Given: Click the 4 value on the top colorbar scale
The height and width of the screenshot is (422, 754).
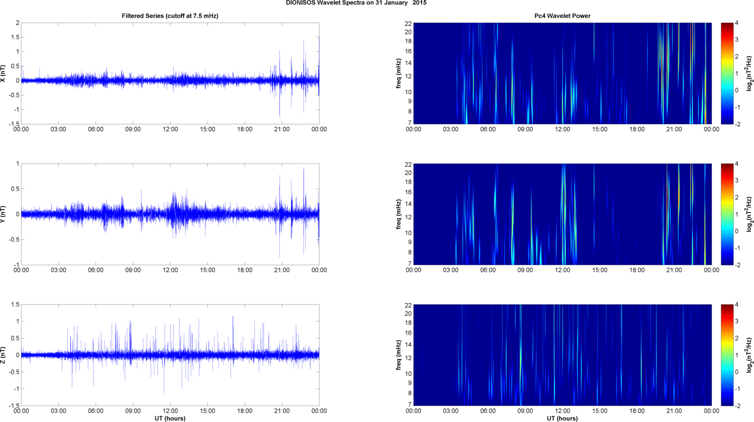Looking at the screenshot, I should [737, 23].
